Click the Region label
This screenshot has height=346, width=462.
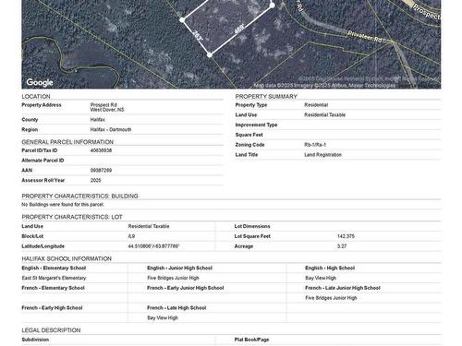click(30, 129)
